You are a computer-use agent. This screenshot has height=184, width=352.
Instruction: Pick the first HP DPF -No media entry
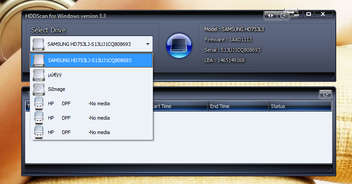92,103
